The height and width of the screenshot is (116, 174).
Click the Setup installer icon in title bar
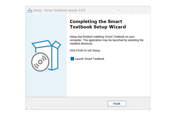point(30,10)
